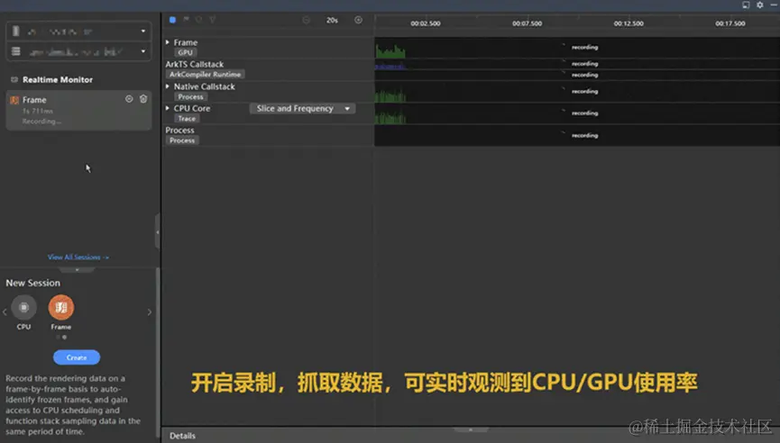
Task: Select the Frame recording session
Action: click(x=78, y=110)
